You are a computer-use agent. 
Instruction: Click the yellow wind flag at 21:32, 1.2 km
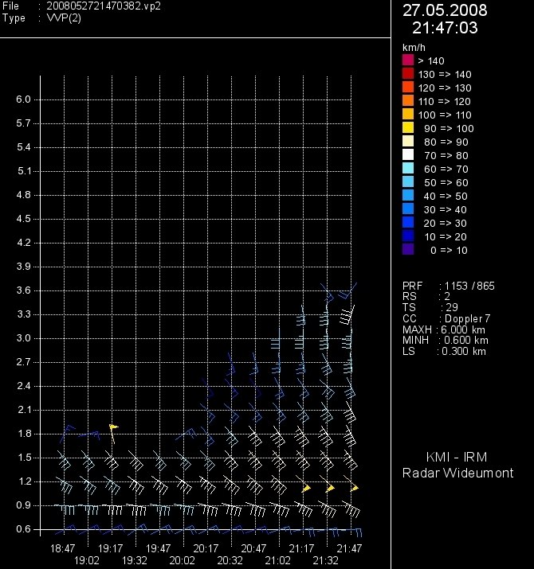click(x=327, y=484)
